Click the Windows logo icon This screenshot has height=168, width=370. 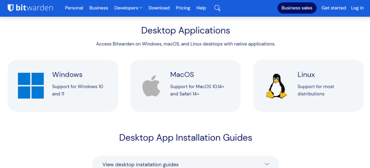coord(31,85)
